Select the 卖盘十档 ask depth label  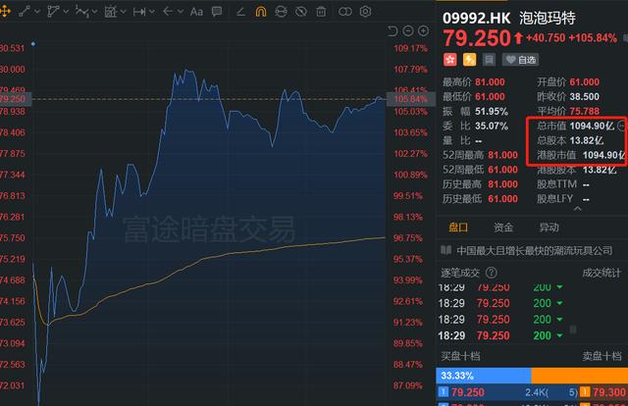[x=602, y=356]
